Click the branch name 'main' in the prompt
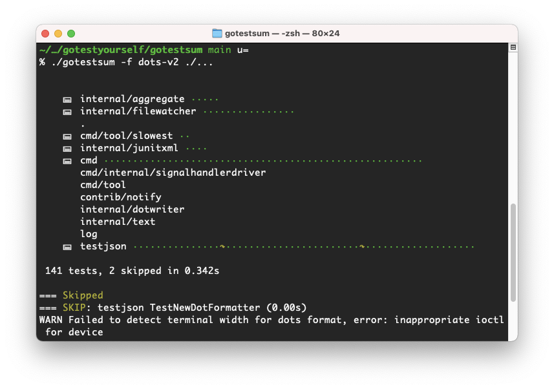This screenshot has height=389, width=554. [x=219, y=50]
